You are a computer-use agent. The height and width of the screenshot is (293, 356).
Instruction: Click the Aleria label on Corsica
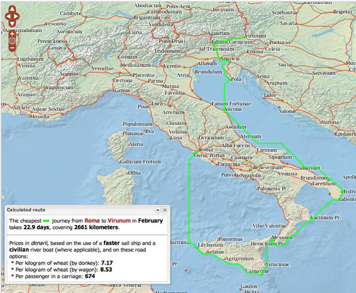[136, 144]
